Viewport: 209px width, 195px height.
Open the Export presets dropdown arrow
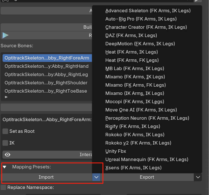click(x=198, y=177)
